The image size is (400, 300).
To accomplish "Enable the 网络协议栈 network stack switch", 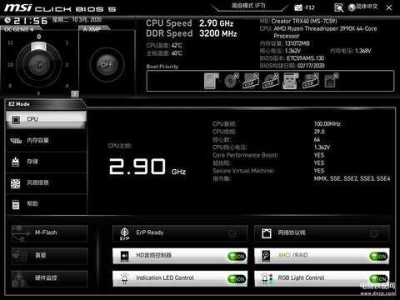I will coord(374,233).
